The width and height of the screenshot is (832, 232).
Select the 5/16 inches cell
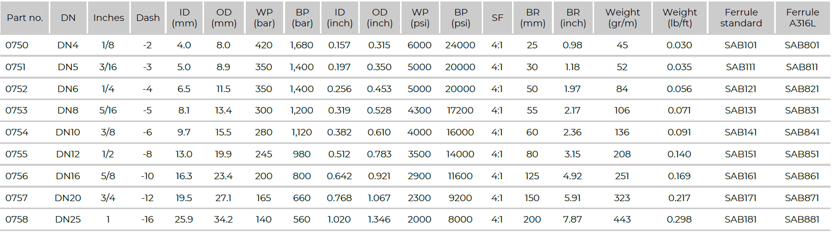108,111
